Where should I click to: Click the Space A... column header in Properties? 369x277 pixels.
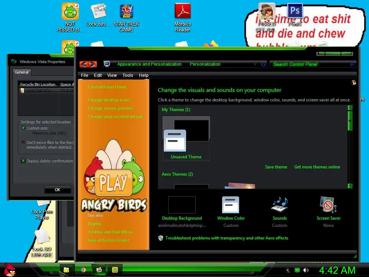pyautogui.click(x=66, y=84)
